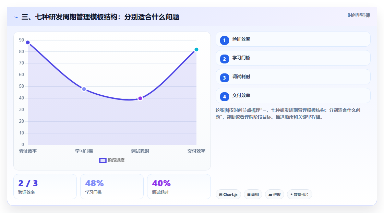Screen dimensions: 384x213
Task: Click the y-axis value 90
Action: 22,40
